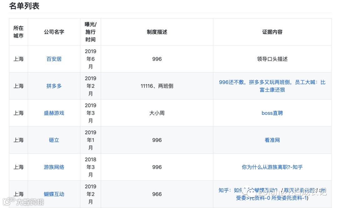The width and height of the screenshot is (338, 208).
Task: Click the 名单列表 heading
Action: pos(24,6)
